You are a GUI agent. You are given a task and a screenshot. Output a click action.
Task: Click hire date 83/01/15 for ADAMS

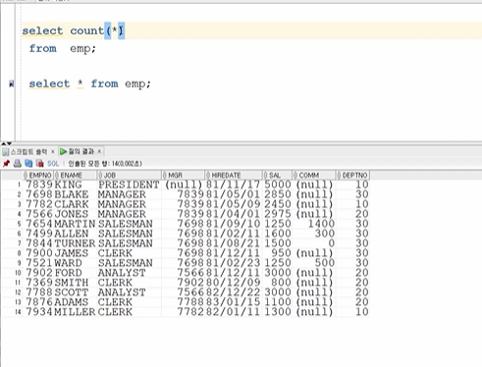(233, 302)
